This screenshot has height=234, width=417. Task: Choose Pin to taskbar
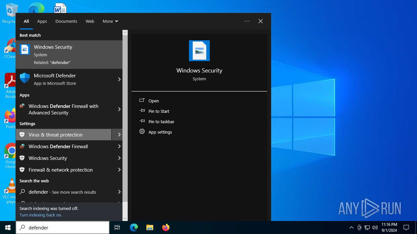pos(162,122)
